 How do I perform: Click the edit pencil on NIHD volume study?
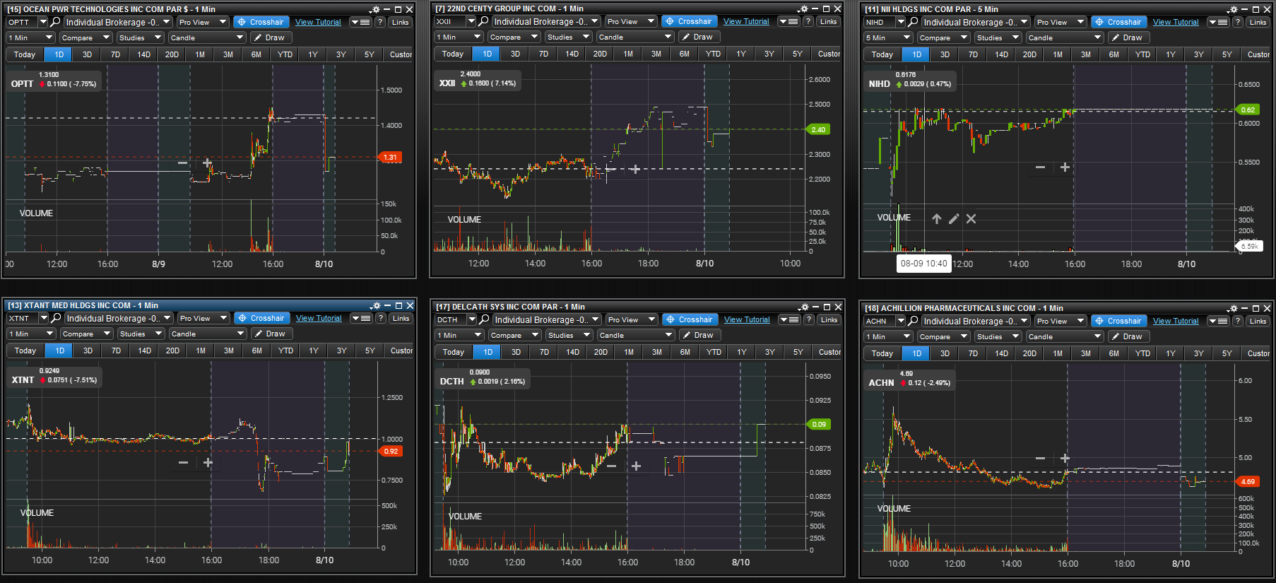(x=954, y=219)
